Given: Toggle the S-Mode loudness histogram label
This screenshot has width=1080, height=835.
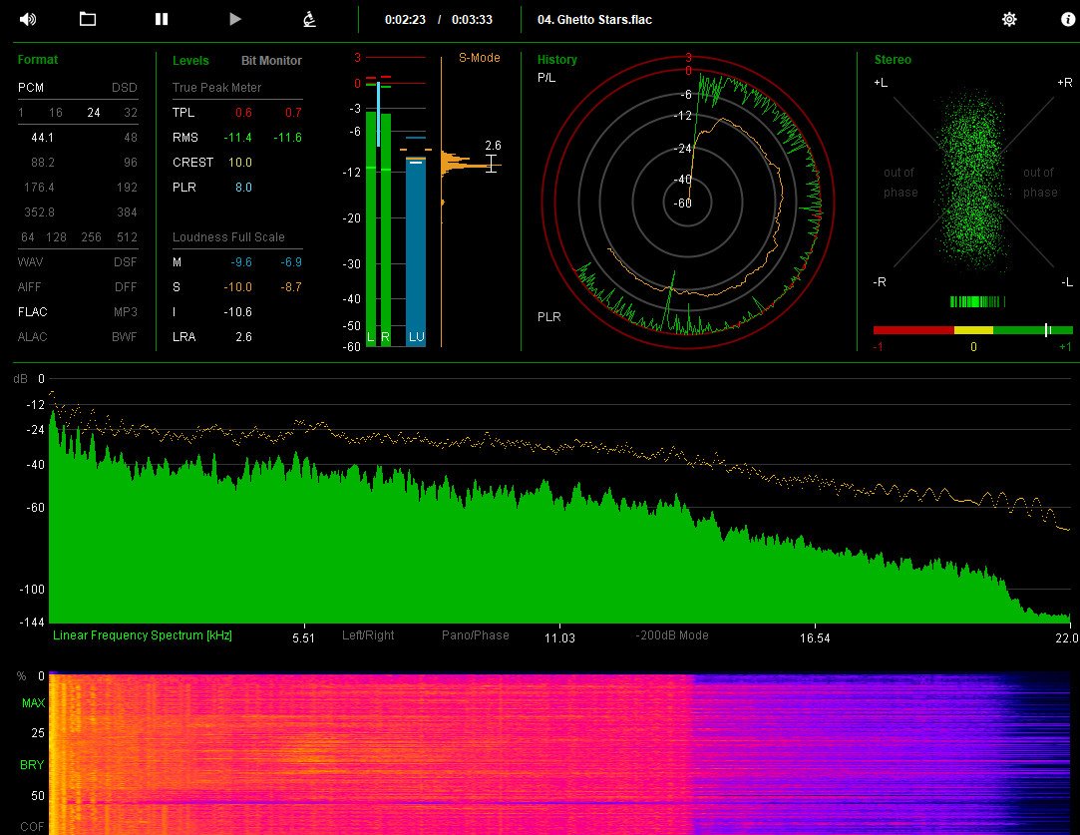Looking at the screenshot, I should pyautogui.click(x=479, y=58).
